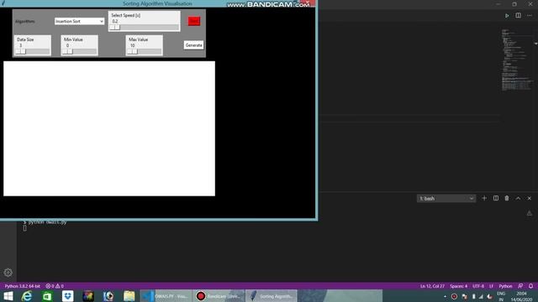The height and width of the screenshot is (302, 538).
Task: Change indentation via Spaces: 4
Action: click(x=458, y=286)
